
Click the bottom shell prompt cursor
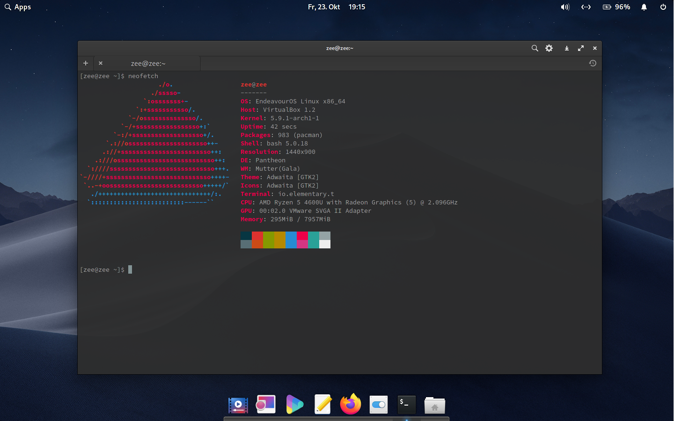tap(130, 269)
